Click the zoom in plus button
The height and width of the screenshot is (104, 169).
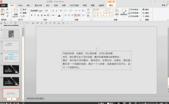(157, 103)
